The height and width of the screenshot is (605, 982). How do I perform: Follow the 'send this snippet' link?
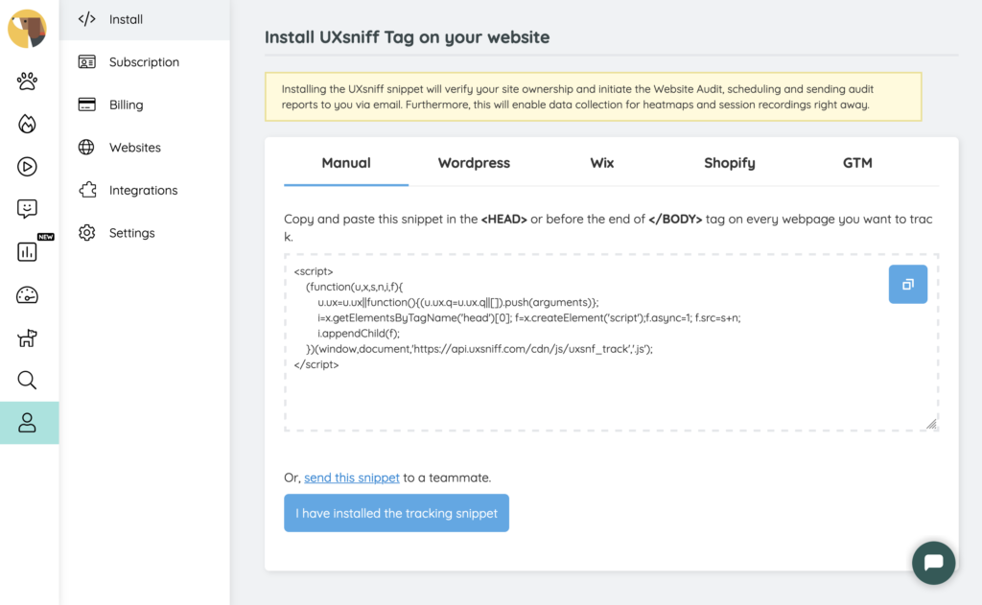pos(351,477)
